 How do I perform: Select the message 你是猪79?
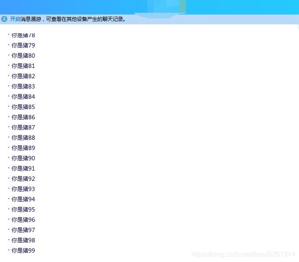point(23,45)
